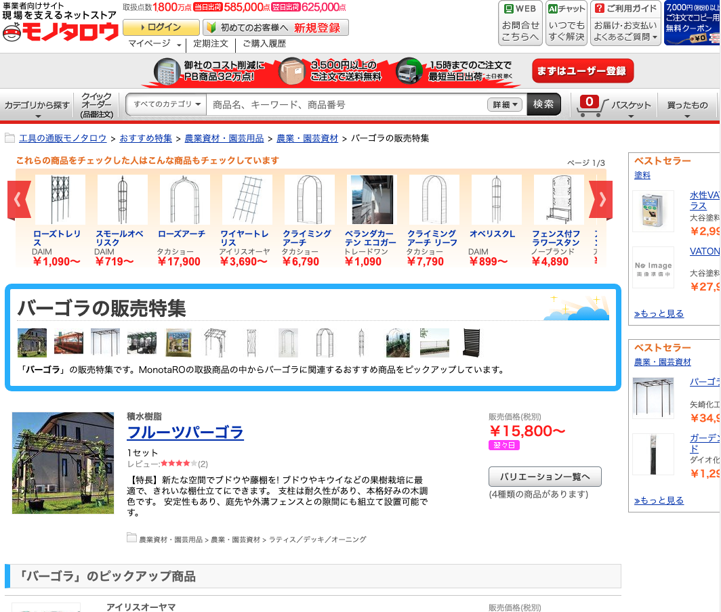Click the フェンス付フラワースタンド product image
Viewport: 721px width, 612px height.
pos(558,200)
